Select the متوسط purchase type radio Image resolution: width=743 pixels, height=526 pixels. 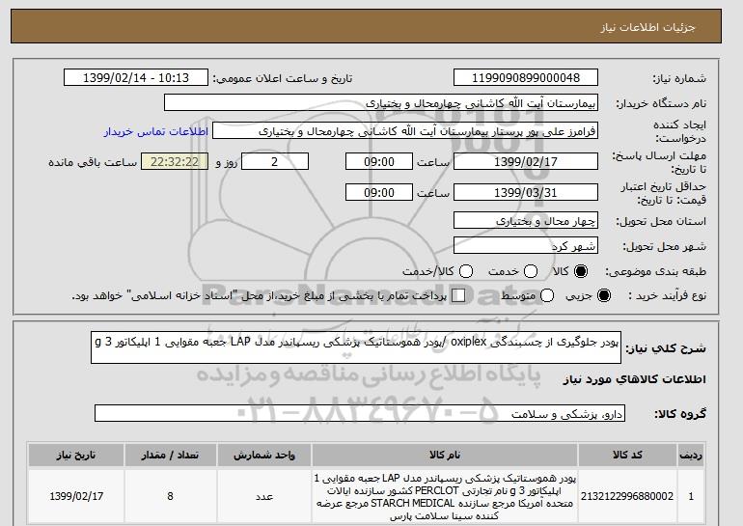coord(547,295)
